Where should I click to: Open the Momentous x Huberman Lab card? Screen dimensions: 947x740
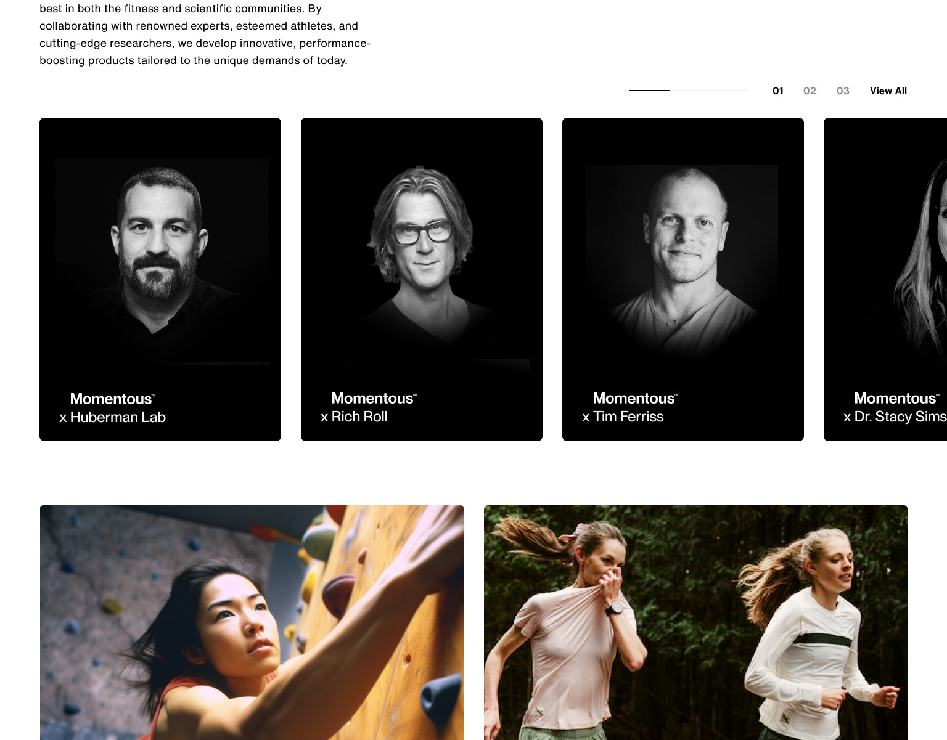click(160, 279)
